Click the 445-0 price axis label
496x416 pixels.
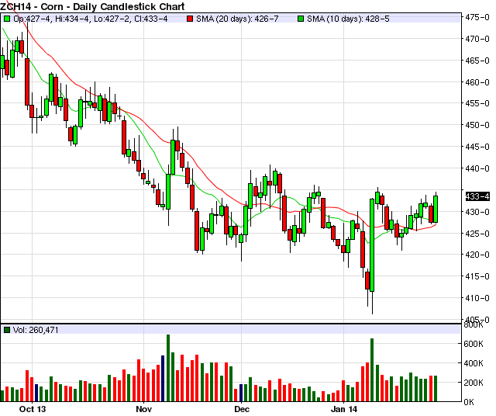pos(477,147)
